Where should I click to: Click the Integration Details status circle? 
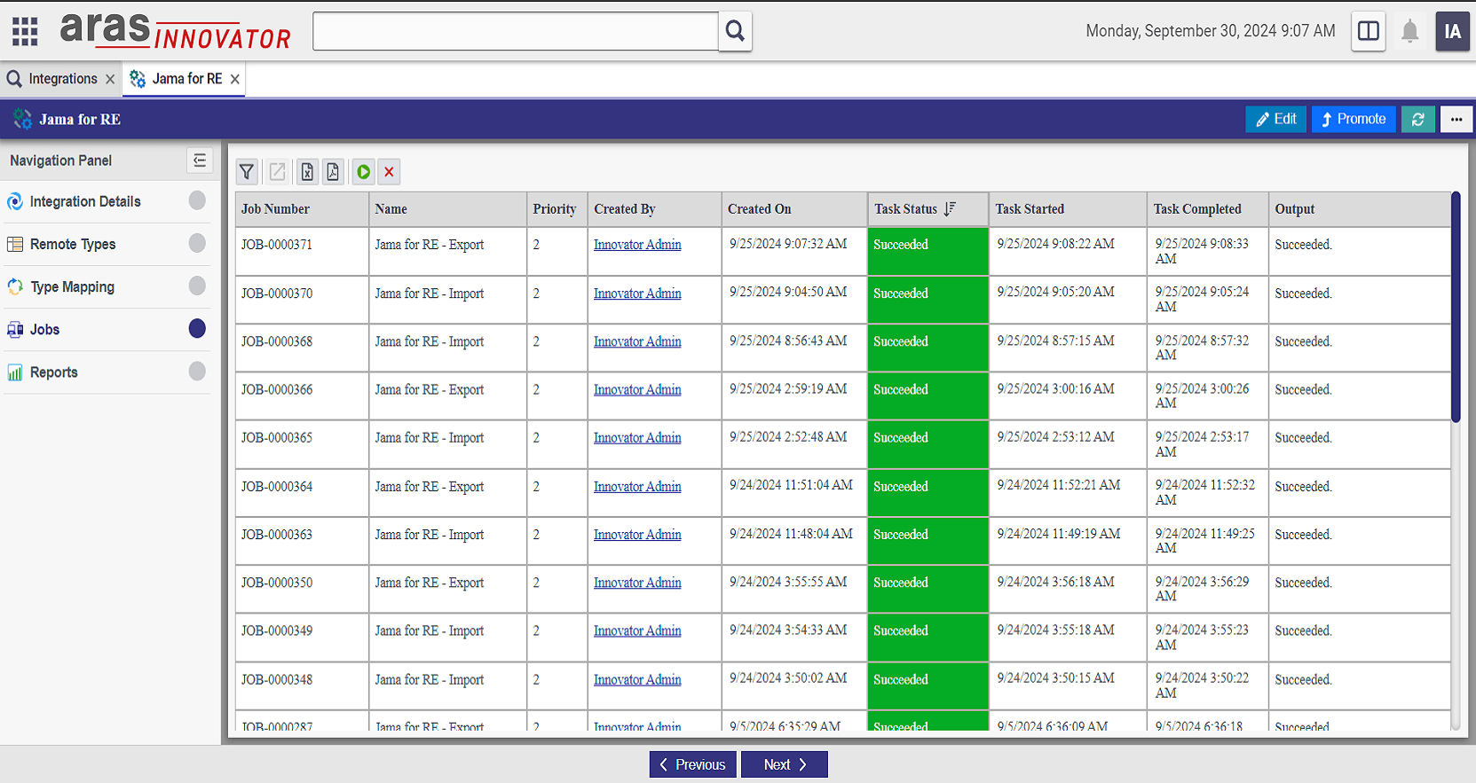click(x=197, y=200)
